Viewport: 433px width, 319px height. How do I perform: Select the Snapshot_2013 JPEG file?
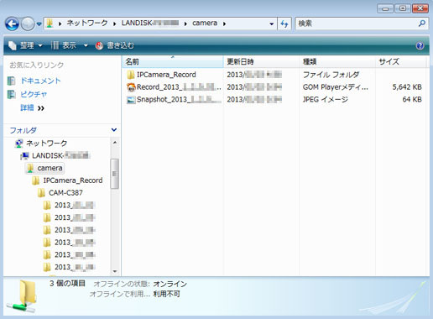click(x=179, y=99)
